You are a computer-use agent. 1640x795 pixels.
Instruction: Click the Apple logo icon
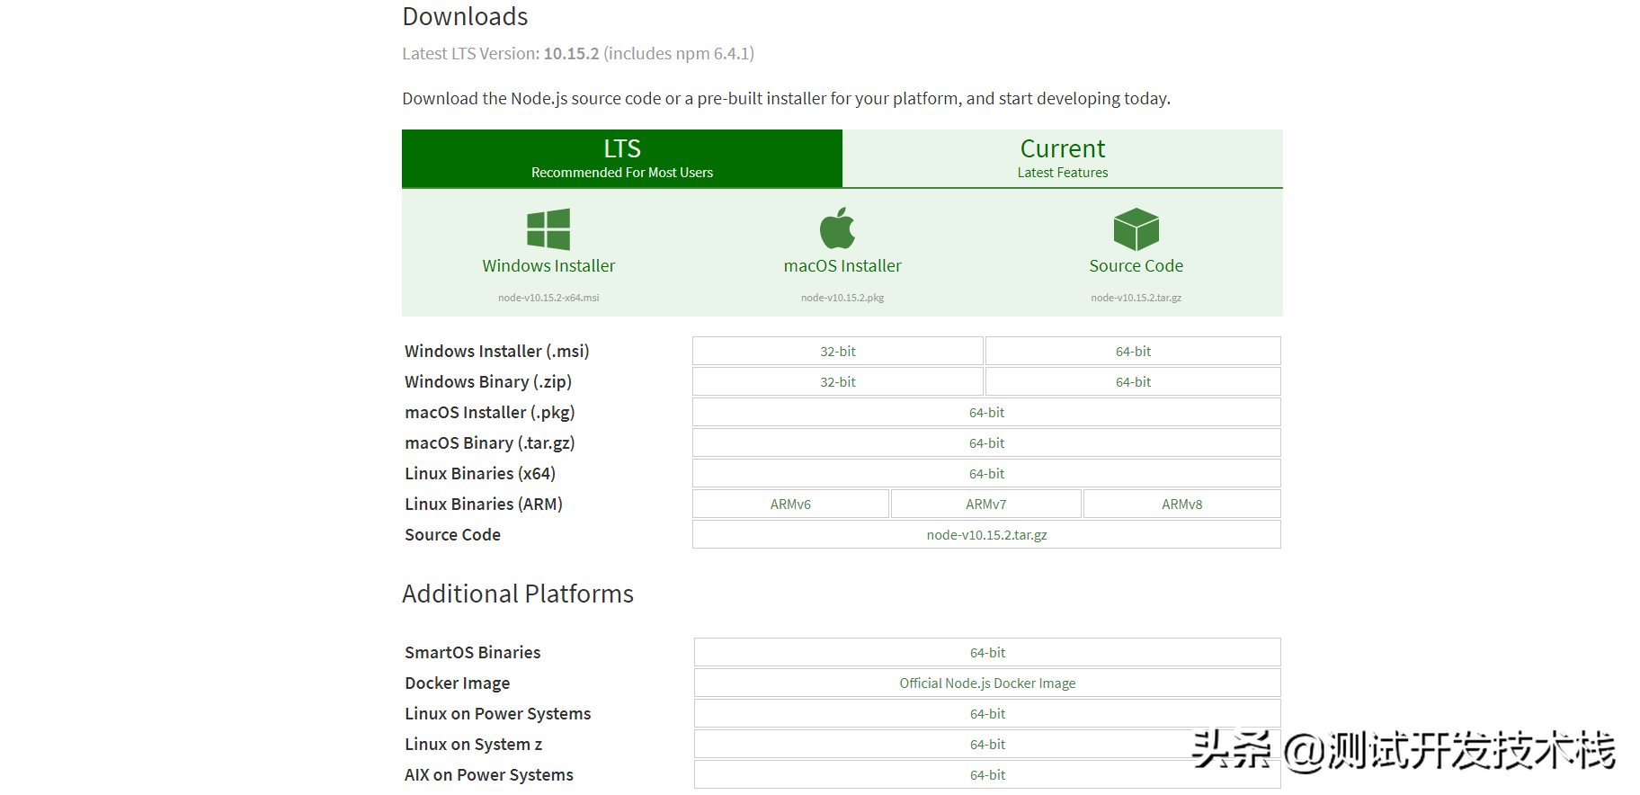[x=837, y=228]
